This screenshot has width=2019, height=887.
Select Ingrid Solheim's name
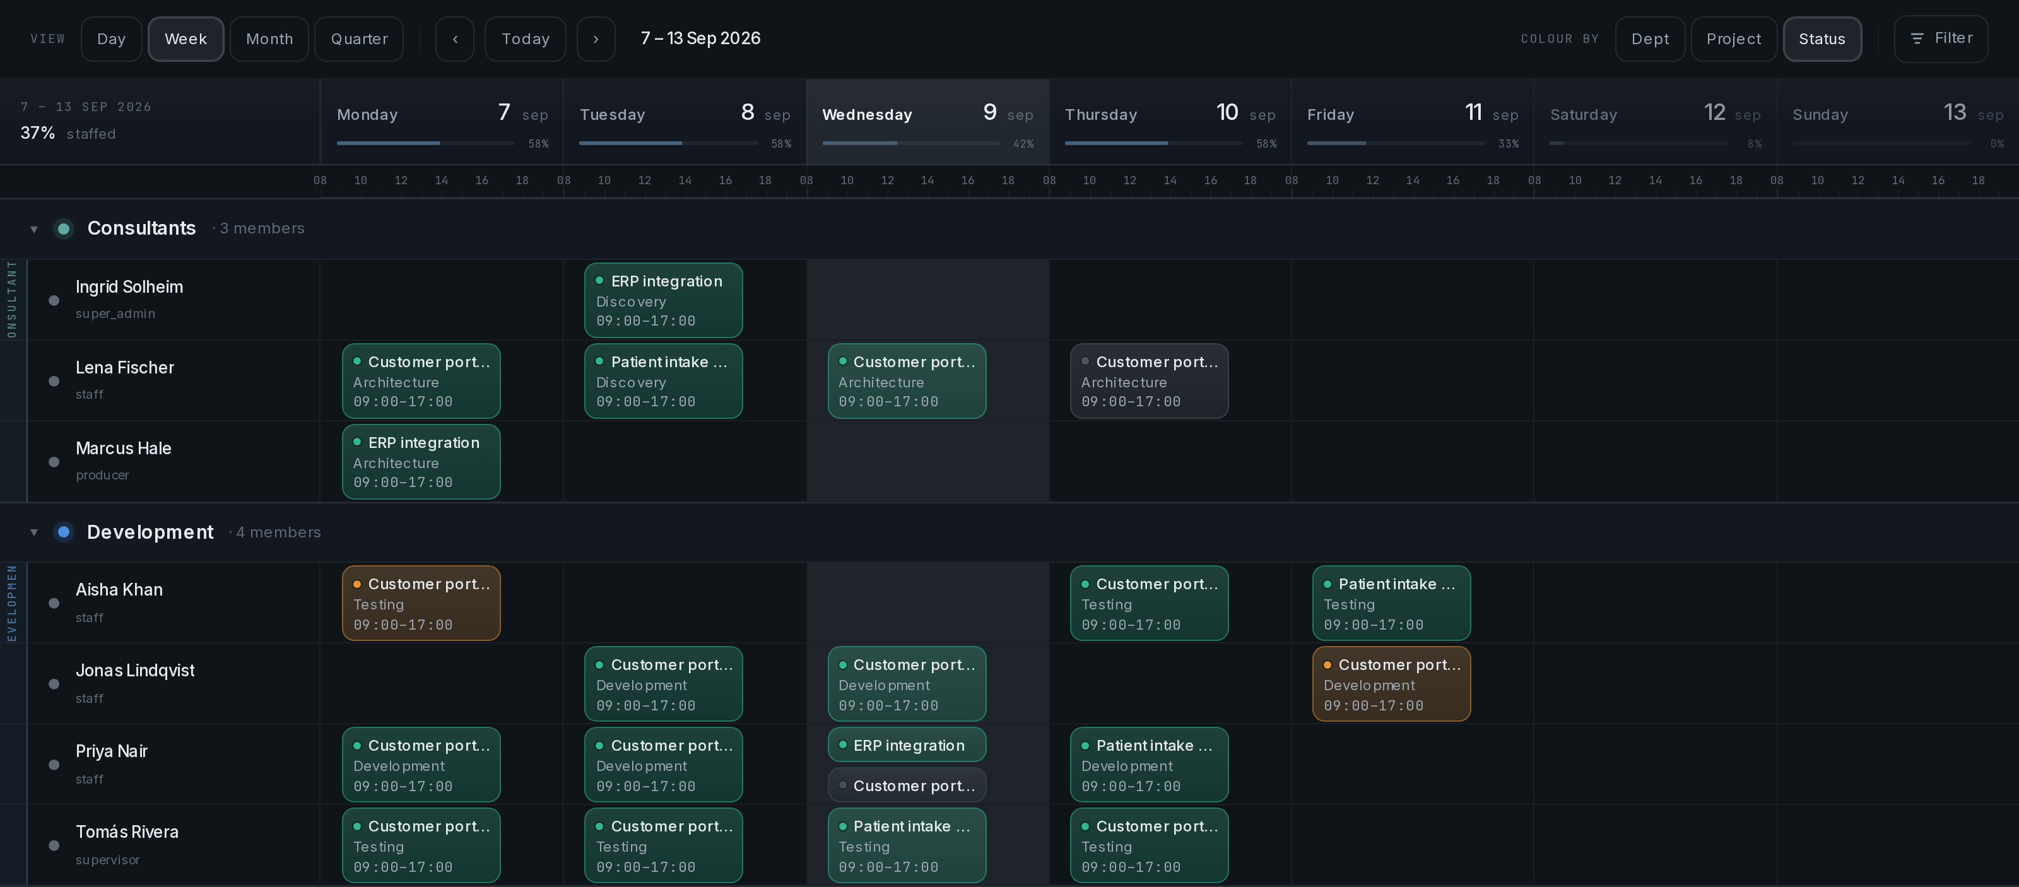pyautogui.click(x=129, y=287)
